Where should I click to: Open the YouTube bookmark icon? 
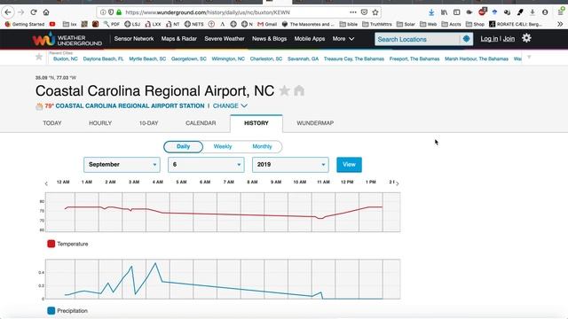coord(52,24)
